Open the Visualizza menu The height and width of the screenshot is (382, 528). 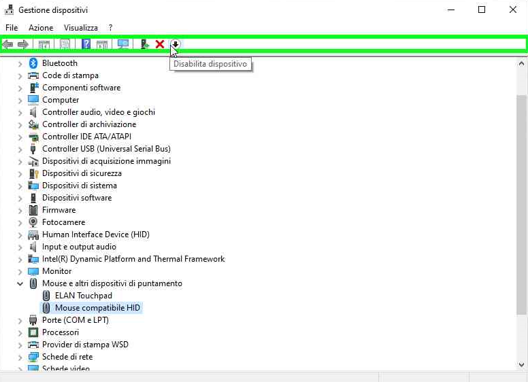click(81, 28)
